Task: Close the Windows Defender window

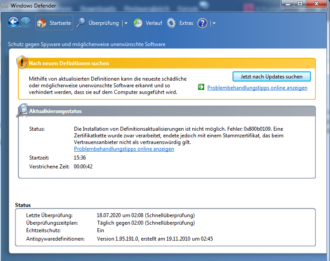Action: click(x=317, y=4)
